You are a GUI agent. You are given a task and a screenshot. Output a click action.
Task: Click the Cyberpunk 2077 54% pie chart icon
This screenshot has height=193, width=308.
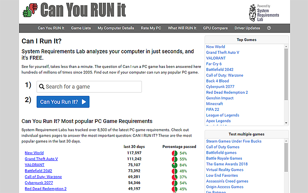pyautogui.click(x=174, y=183)
